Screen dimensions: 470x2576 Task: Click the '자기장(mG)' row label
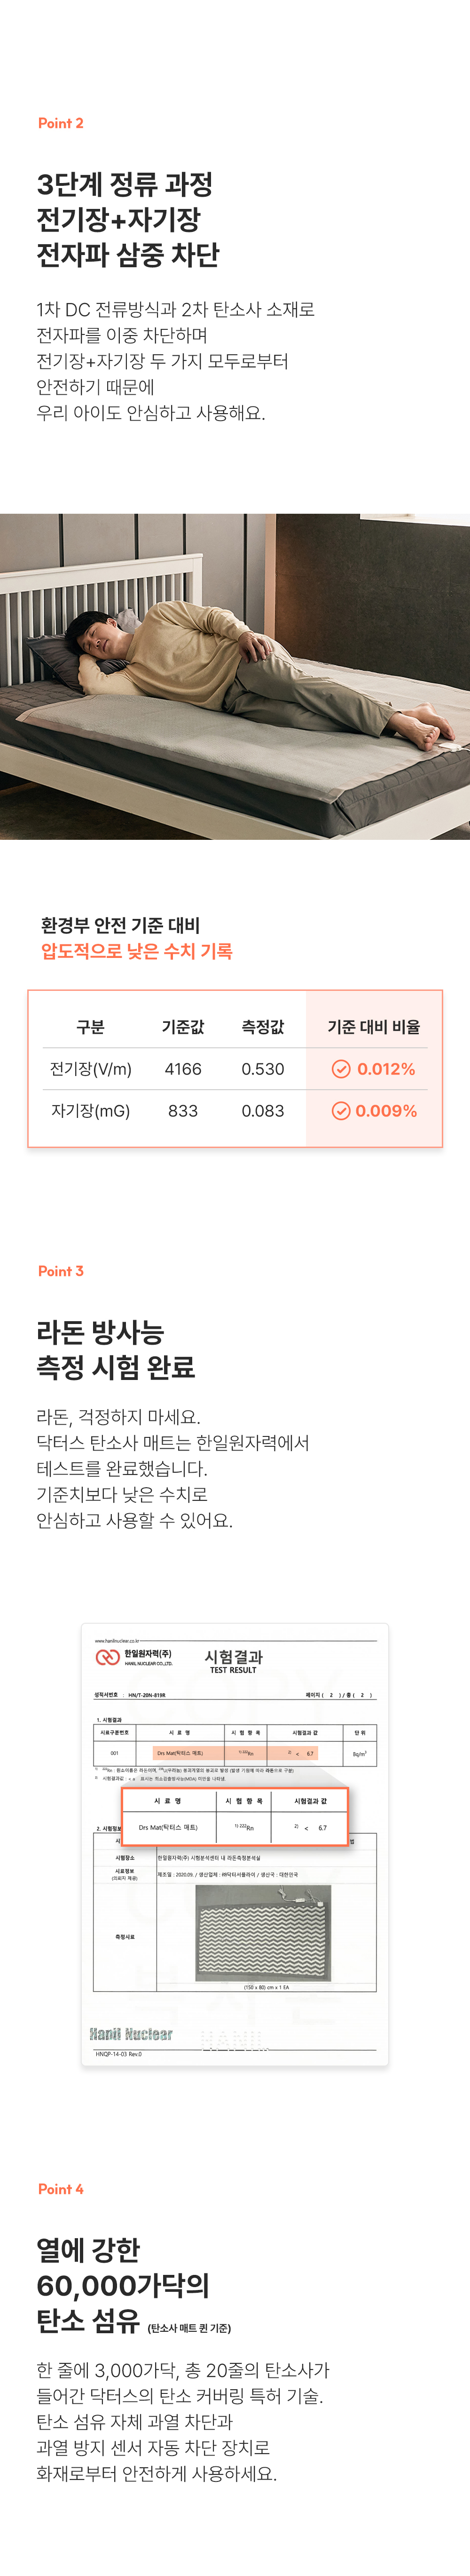pyautogui.click(x=91, y=1111)
